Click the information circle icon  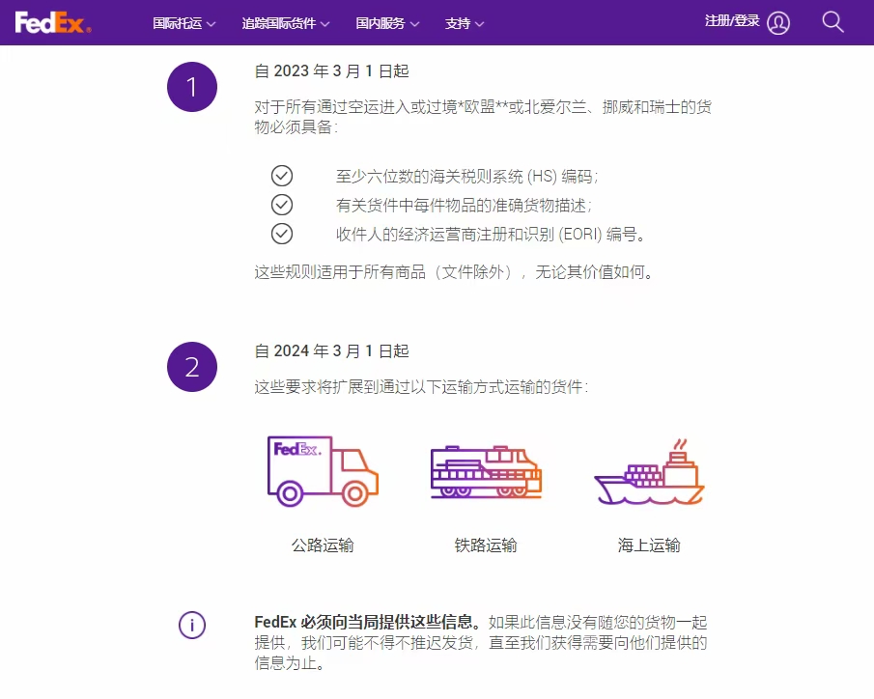(192, 625)
